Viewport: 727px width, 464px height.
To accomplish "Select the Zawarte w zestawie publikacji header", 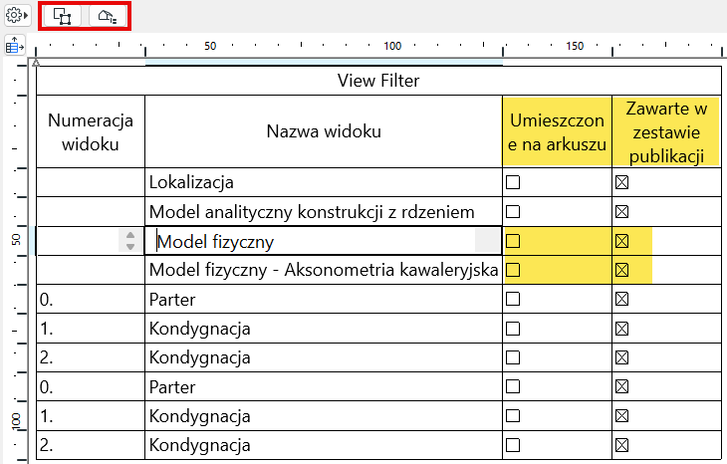I will (x=666, y=131).
